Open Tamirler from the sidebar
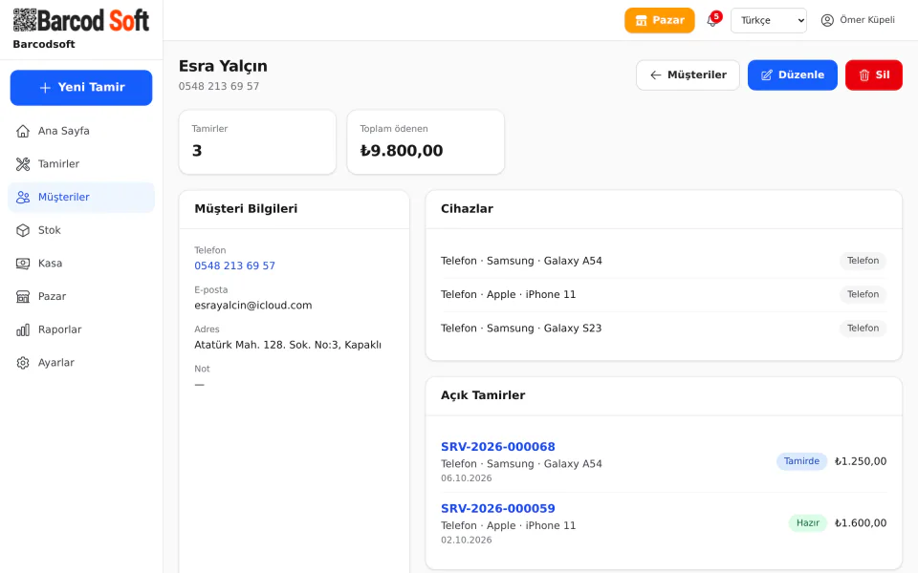 [81, 164]
